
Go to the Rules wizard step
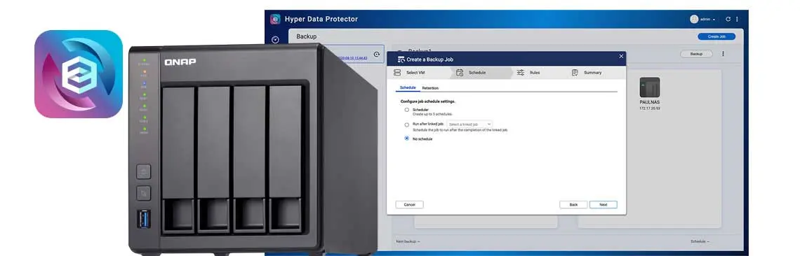(535, 73)
